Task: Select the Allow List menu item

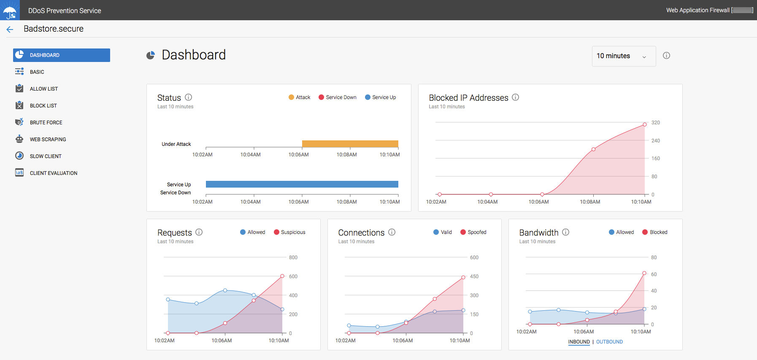Action: (44, 89)
